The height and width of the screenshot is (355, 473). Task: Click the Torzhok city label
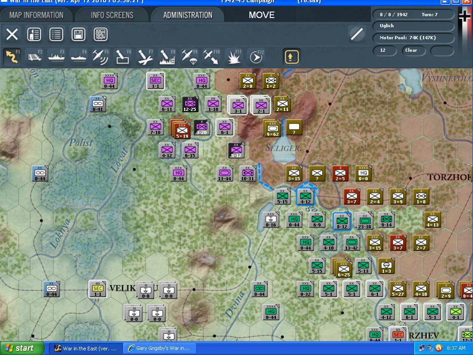[450, 177]
